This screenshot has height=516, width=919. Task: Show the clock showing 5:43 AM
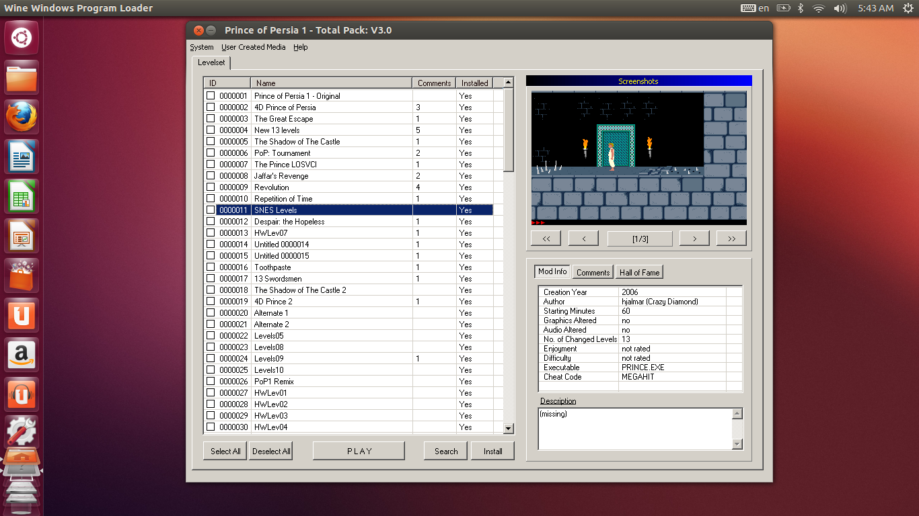876,8
